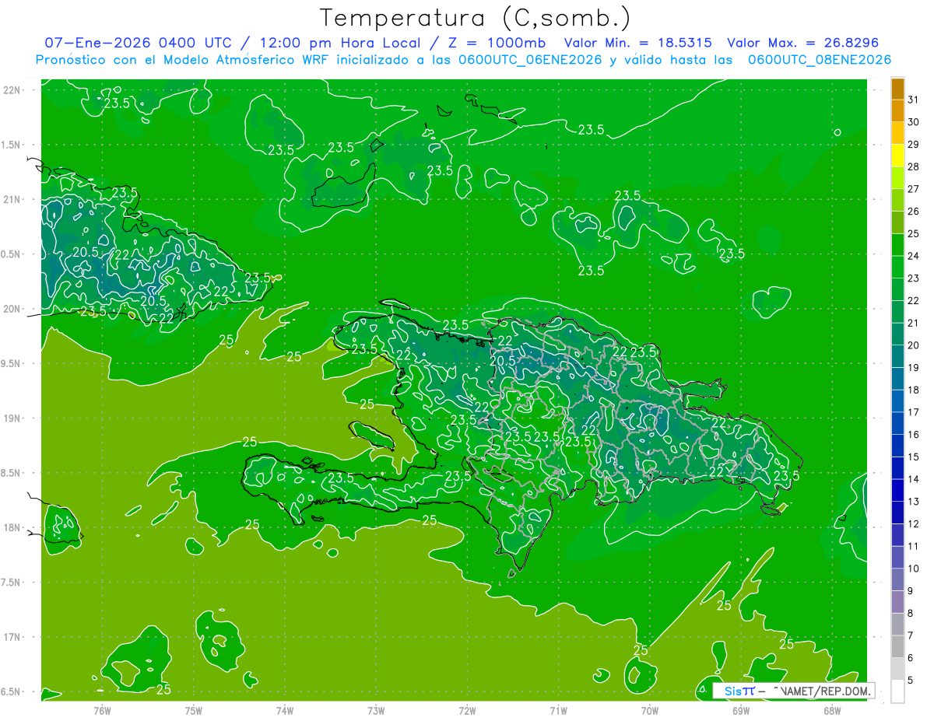Click color scale value 27
This screenshot has height=721, width=934.
pos(913,188)
